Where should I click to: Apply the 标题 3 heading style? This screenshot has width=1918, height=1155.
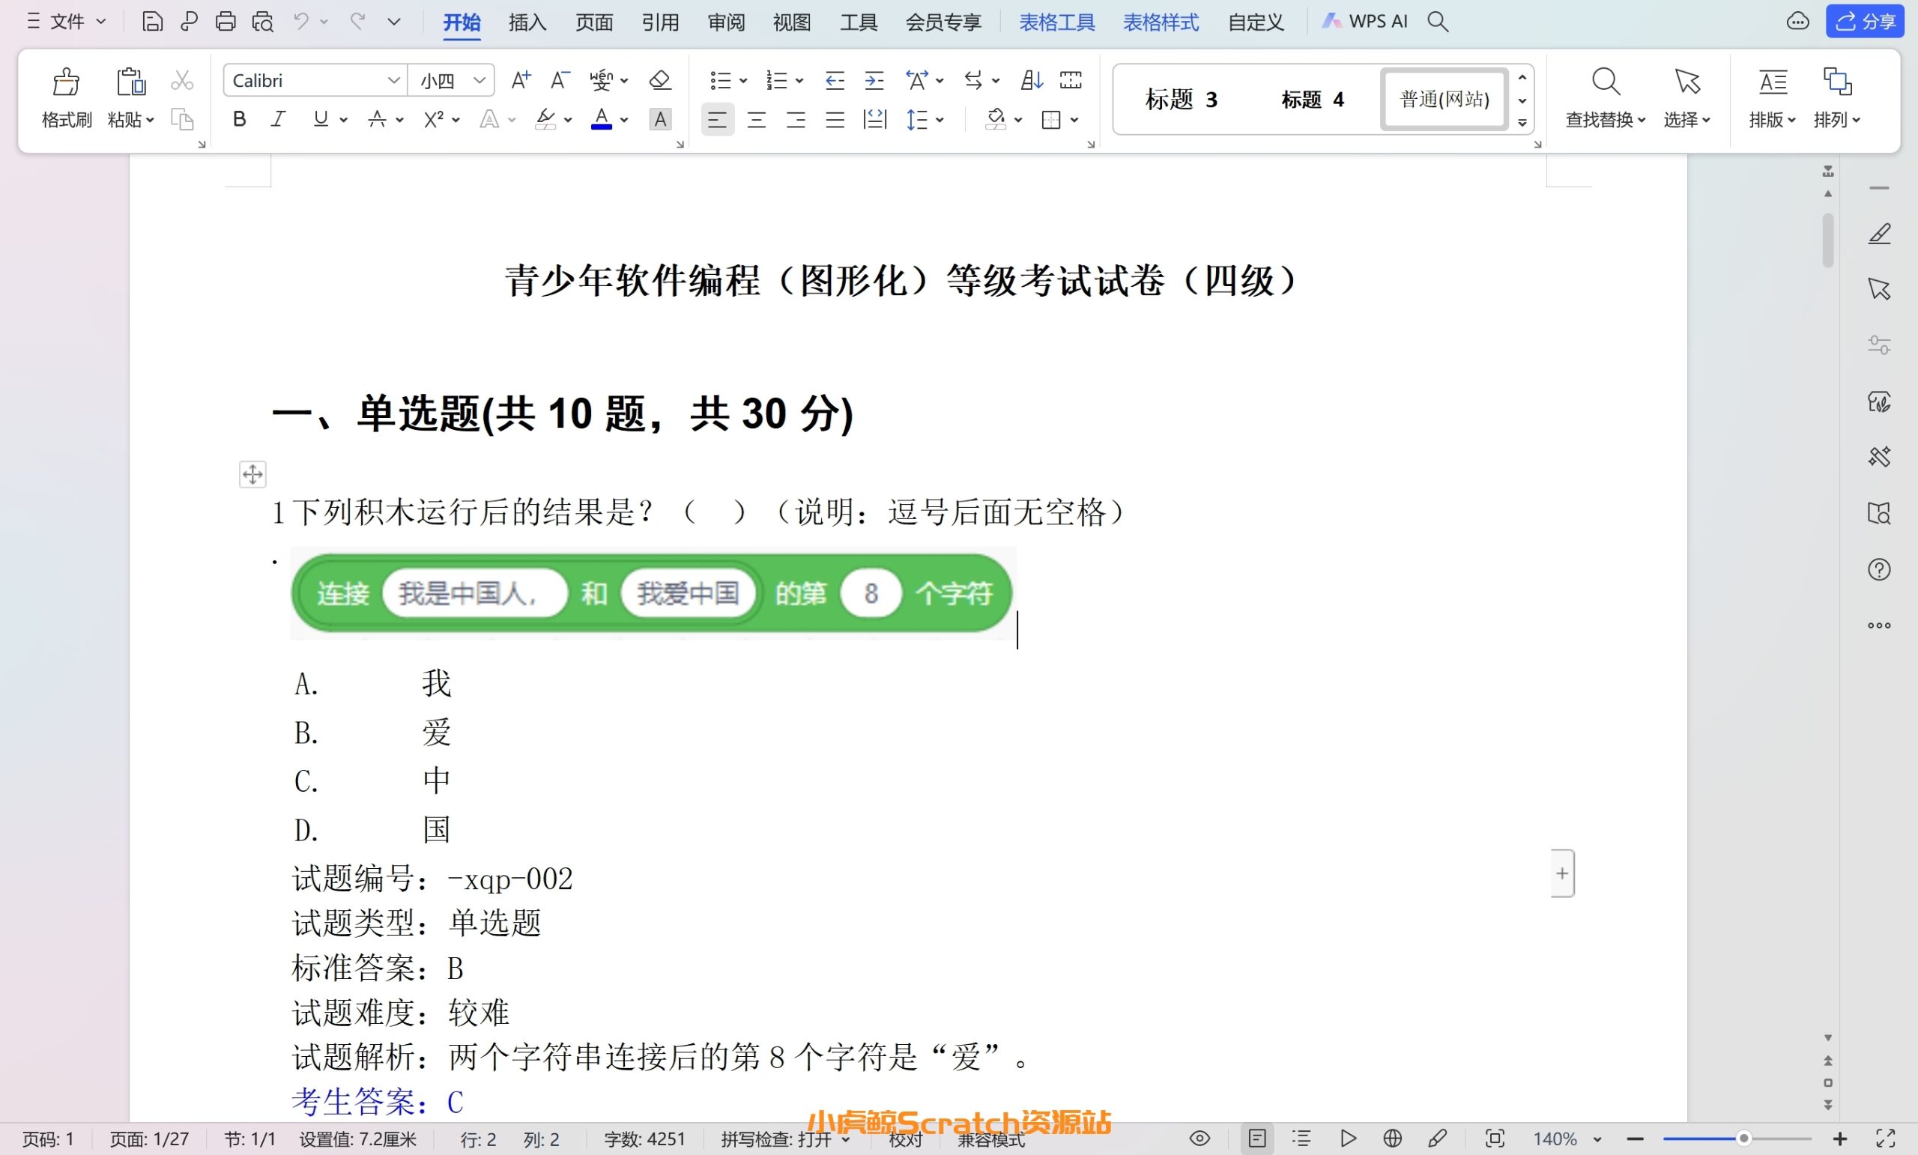[x=1180, y=100]
